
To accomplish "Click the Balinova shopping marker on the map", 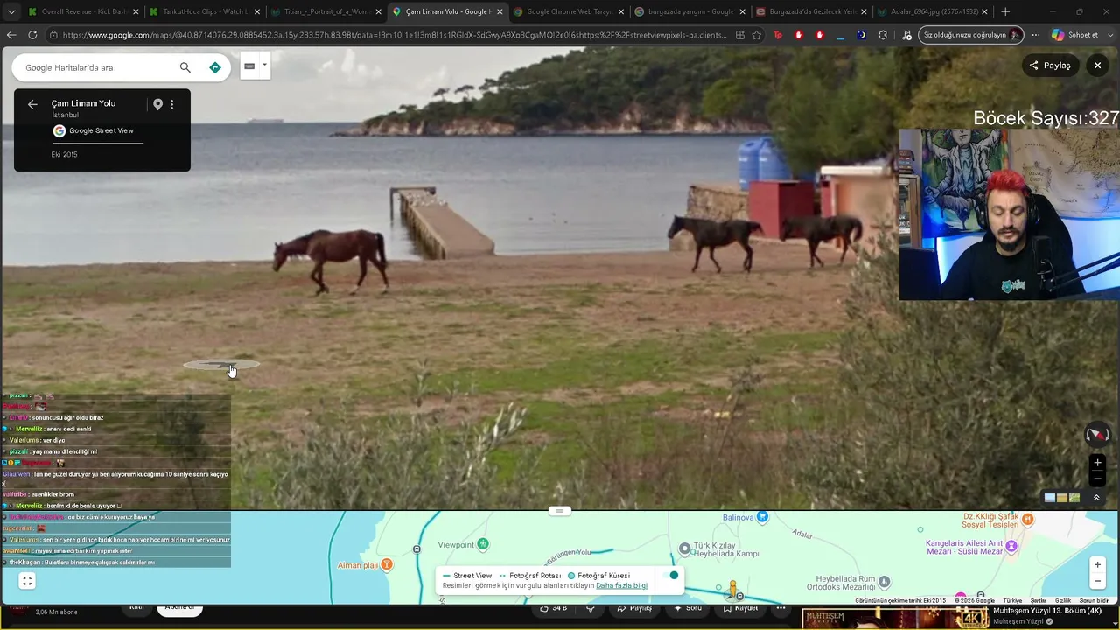I will pos(762,517).
